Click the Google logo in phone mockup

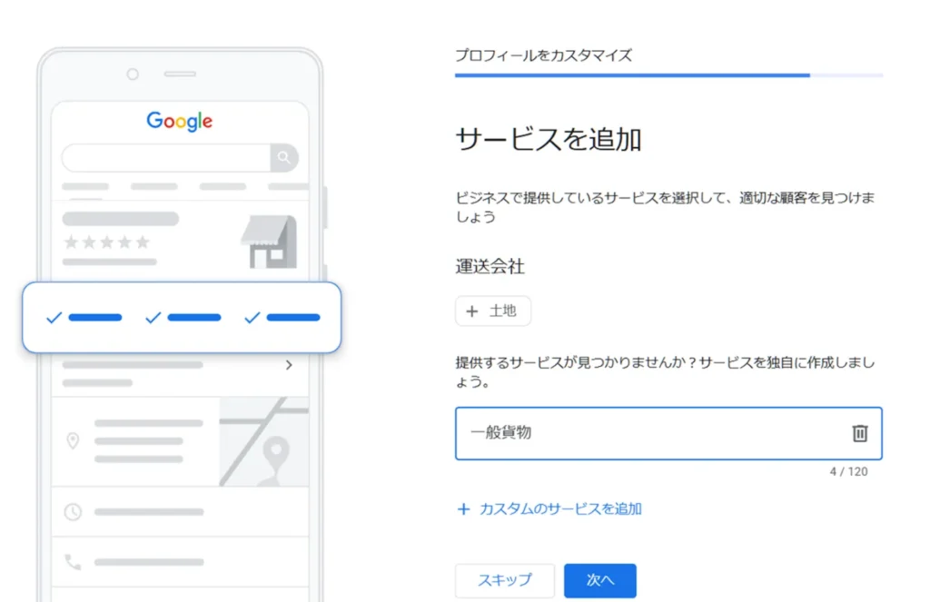[x=179, y=122]
